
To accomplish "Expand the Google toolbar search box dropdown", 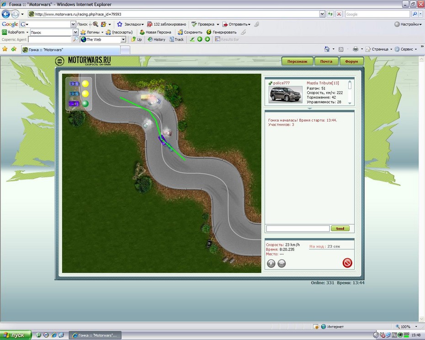I will 73,24.
